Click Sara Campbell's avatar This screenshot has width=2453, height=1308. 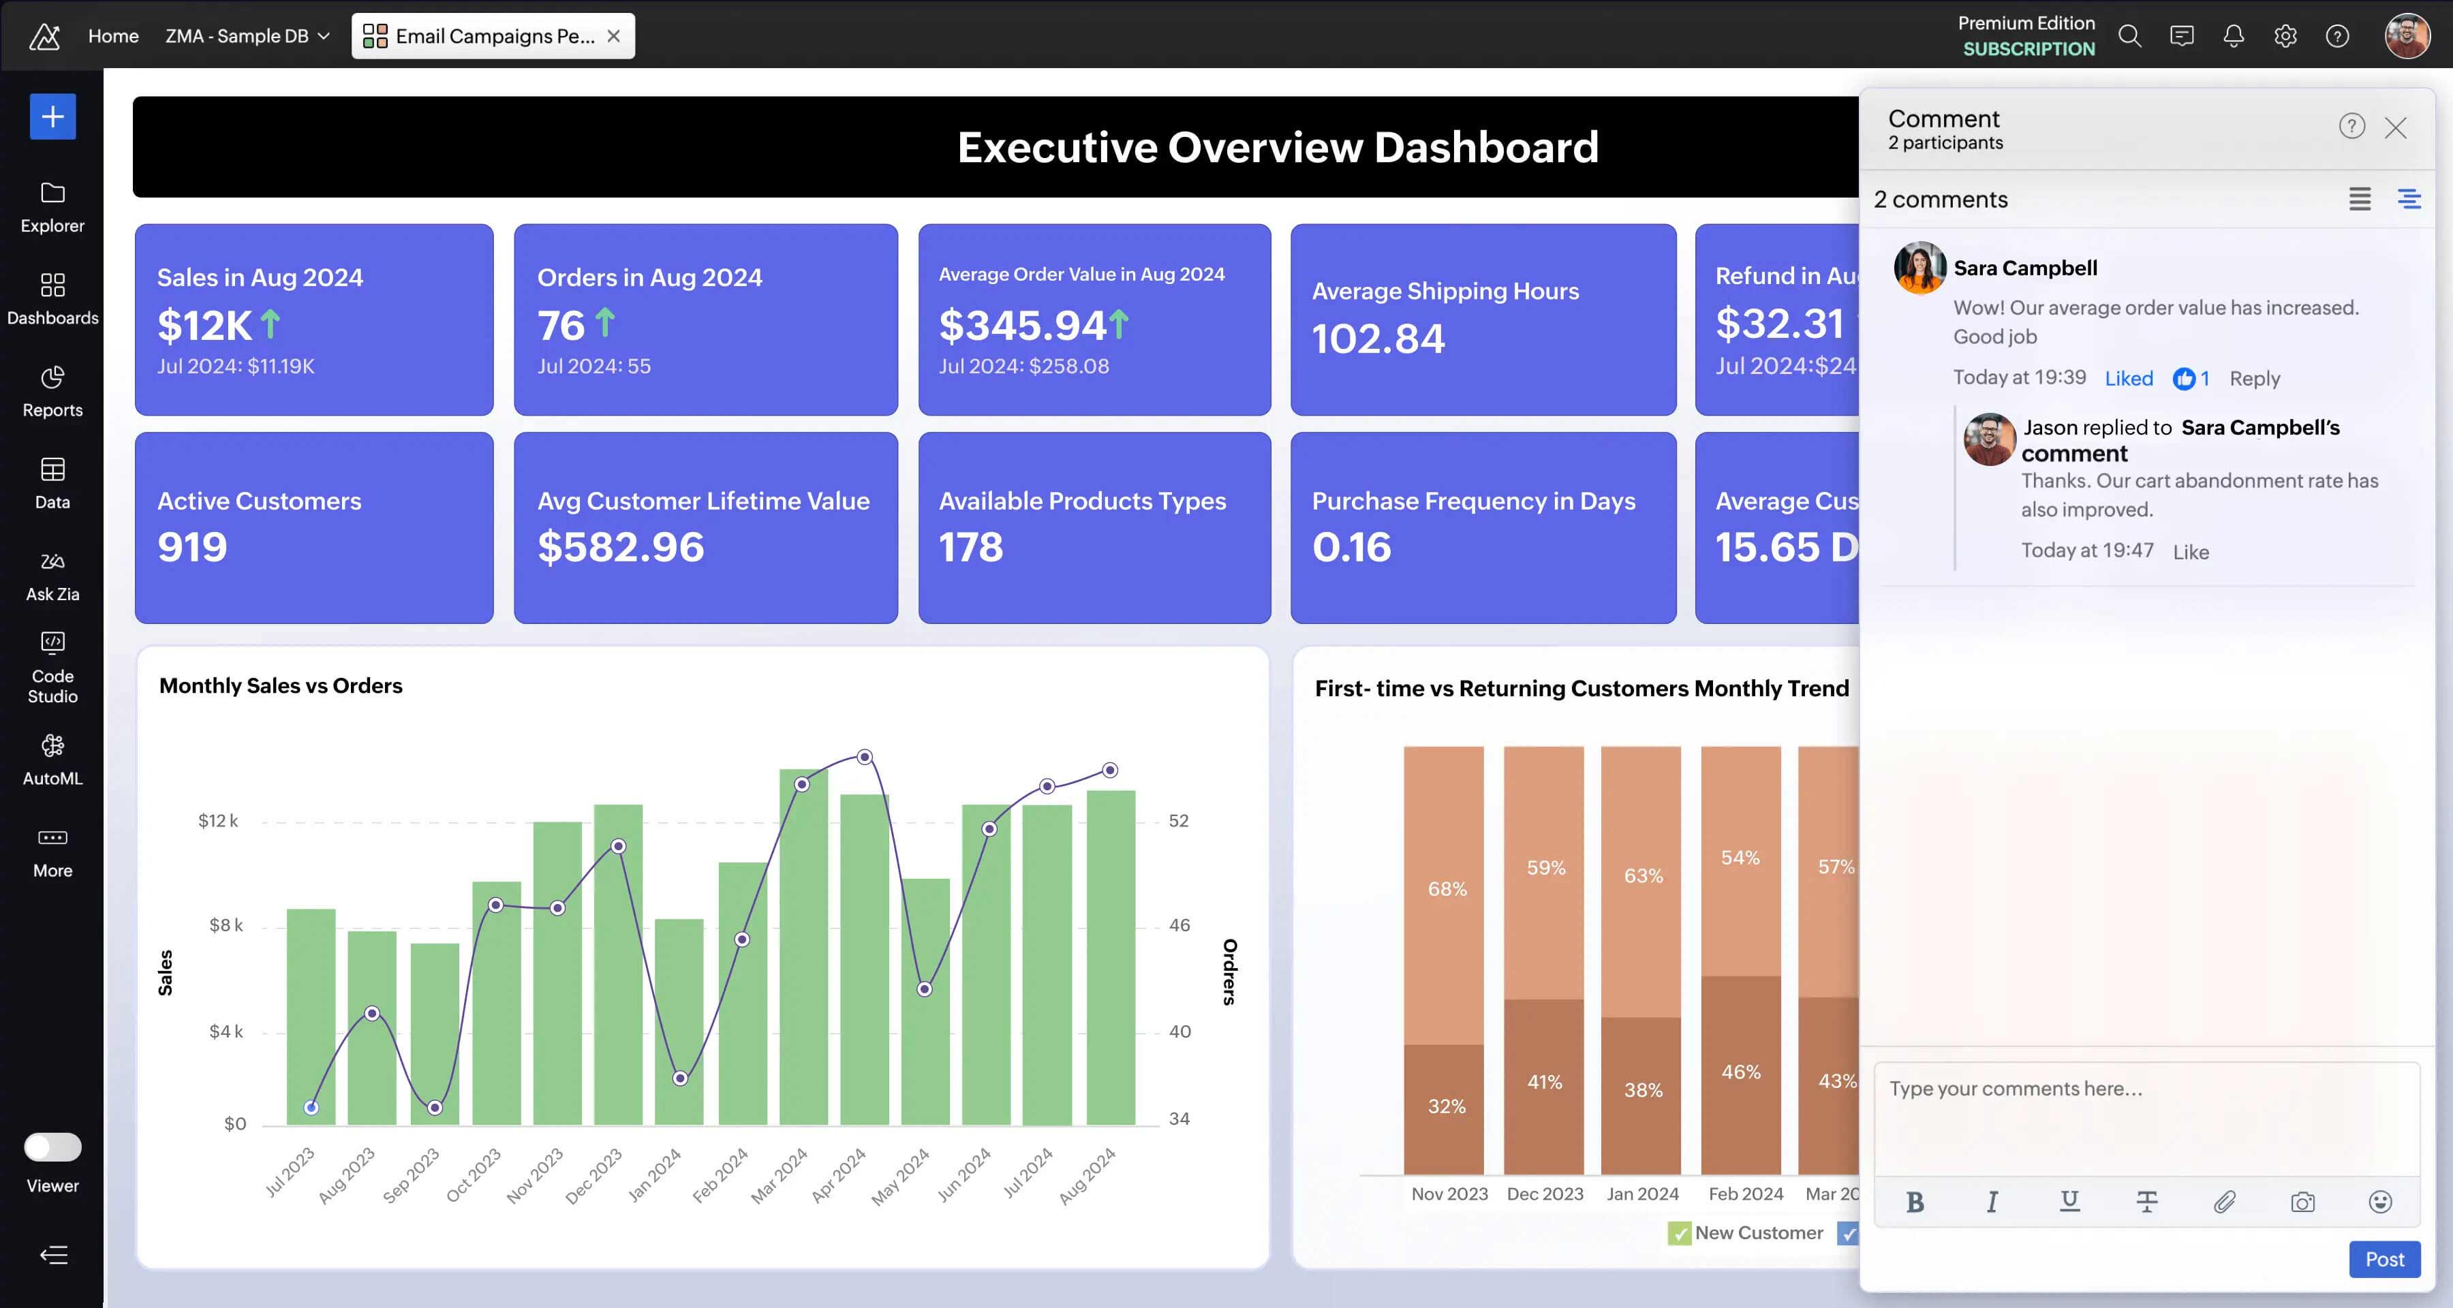[1919, 268]
